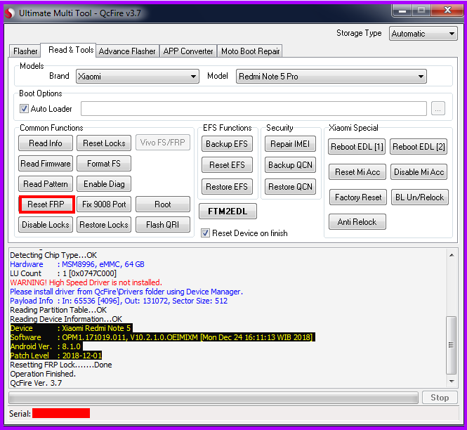Click the Disable Locks button
The height and width of the screenshot is (430, 467).
pos(46,225)
